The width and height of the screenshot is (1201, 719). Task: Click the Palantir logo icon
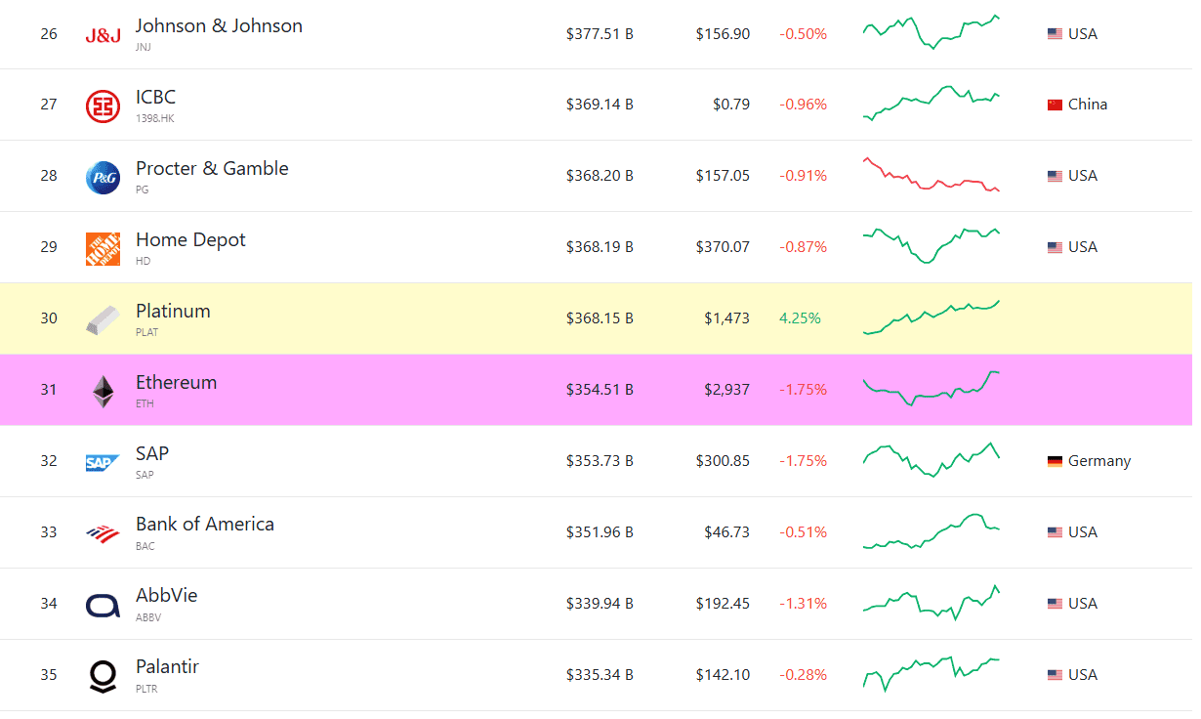coord(103,676)
